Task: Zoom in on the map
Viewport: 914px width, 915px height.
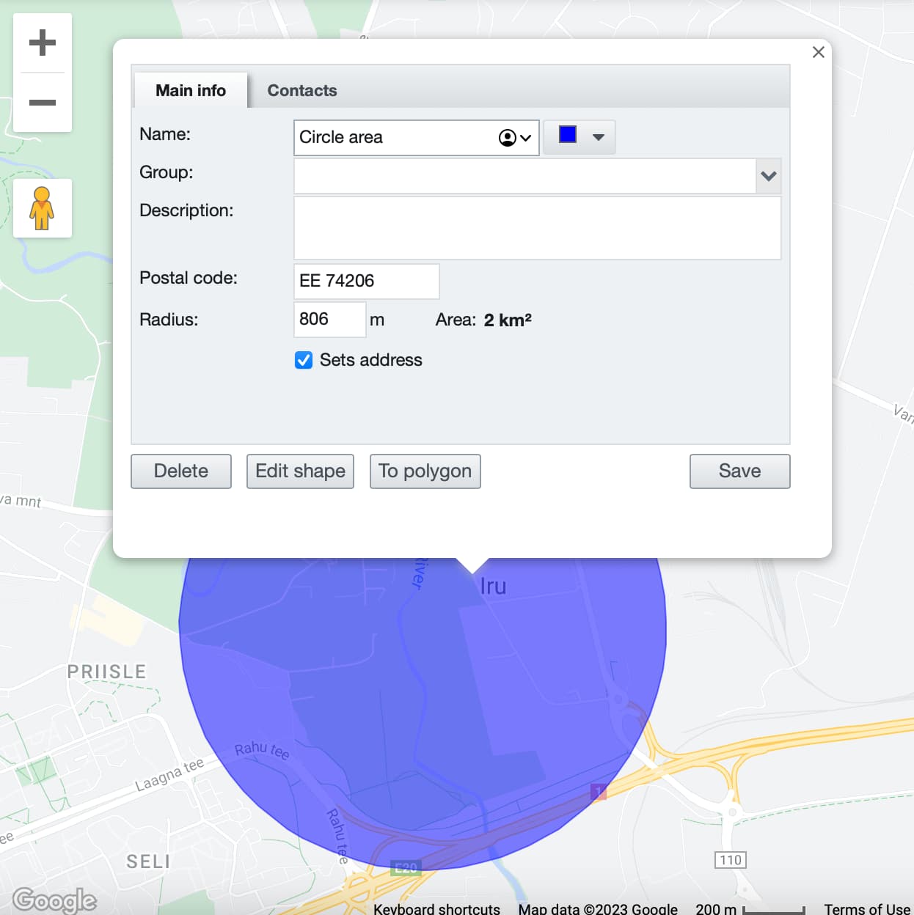Action: point(43,43)
